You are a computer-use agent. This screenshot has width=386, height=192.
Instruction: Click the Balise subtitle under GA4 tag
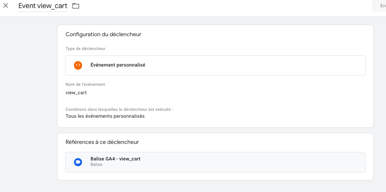click(96, 164)
